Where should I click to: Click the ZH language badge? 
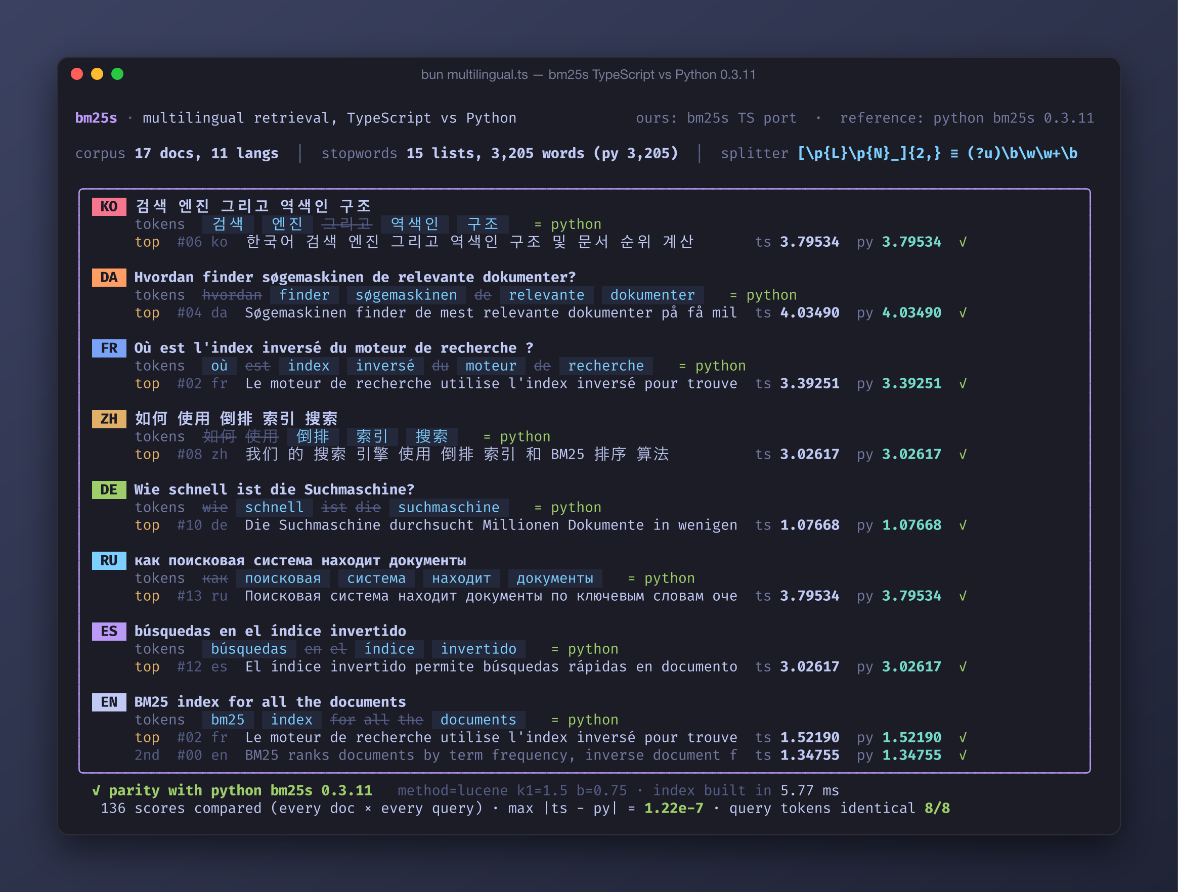coord(109,419)
